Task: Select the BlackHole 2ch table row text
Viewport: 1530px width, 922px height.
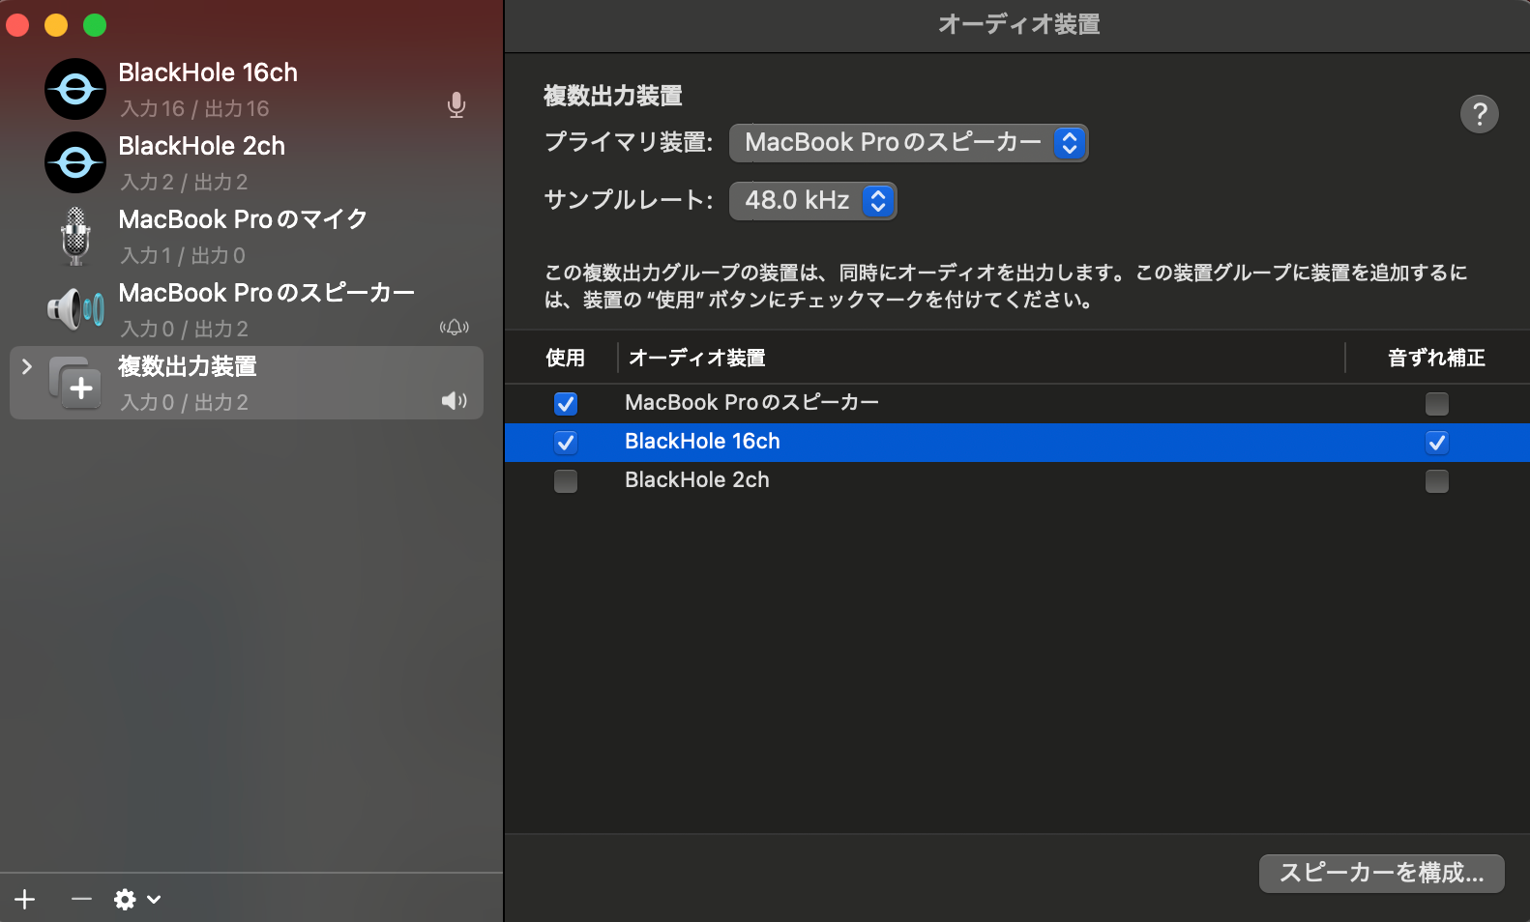Action: 697,479
